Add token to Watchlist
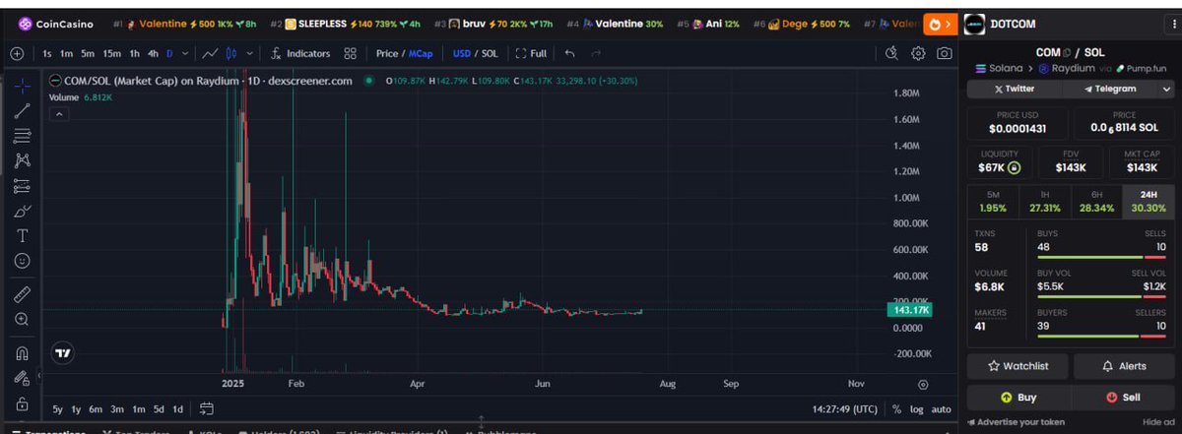 click(x=1018, y=366)
